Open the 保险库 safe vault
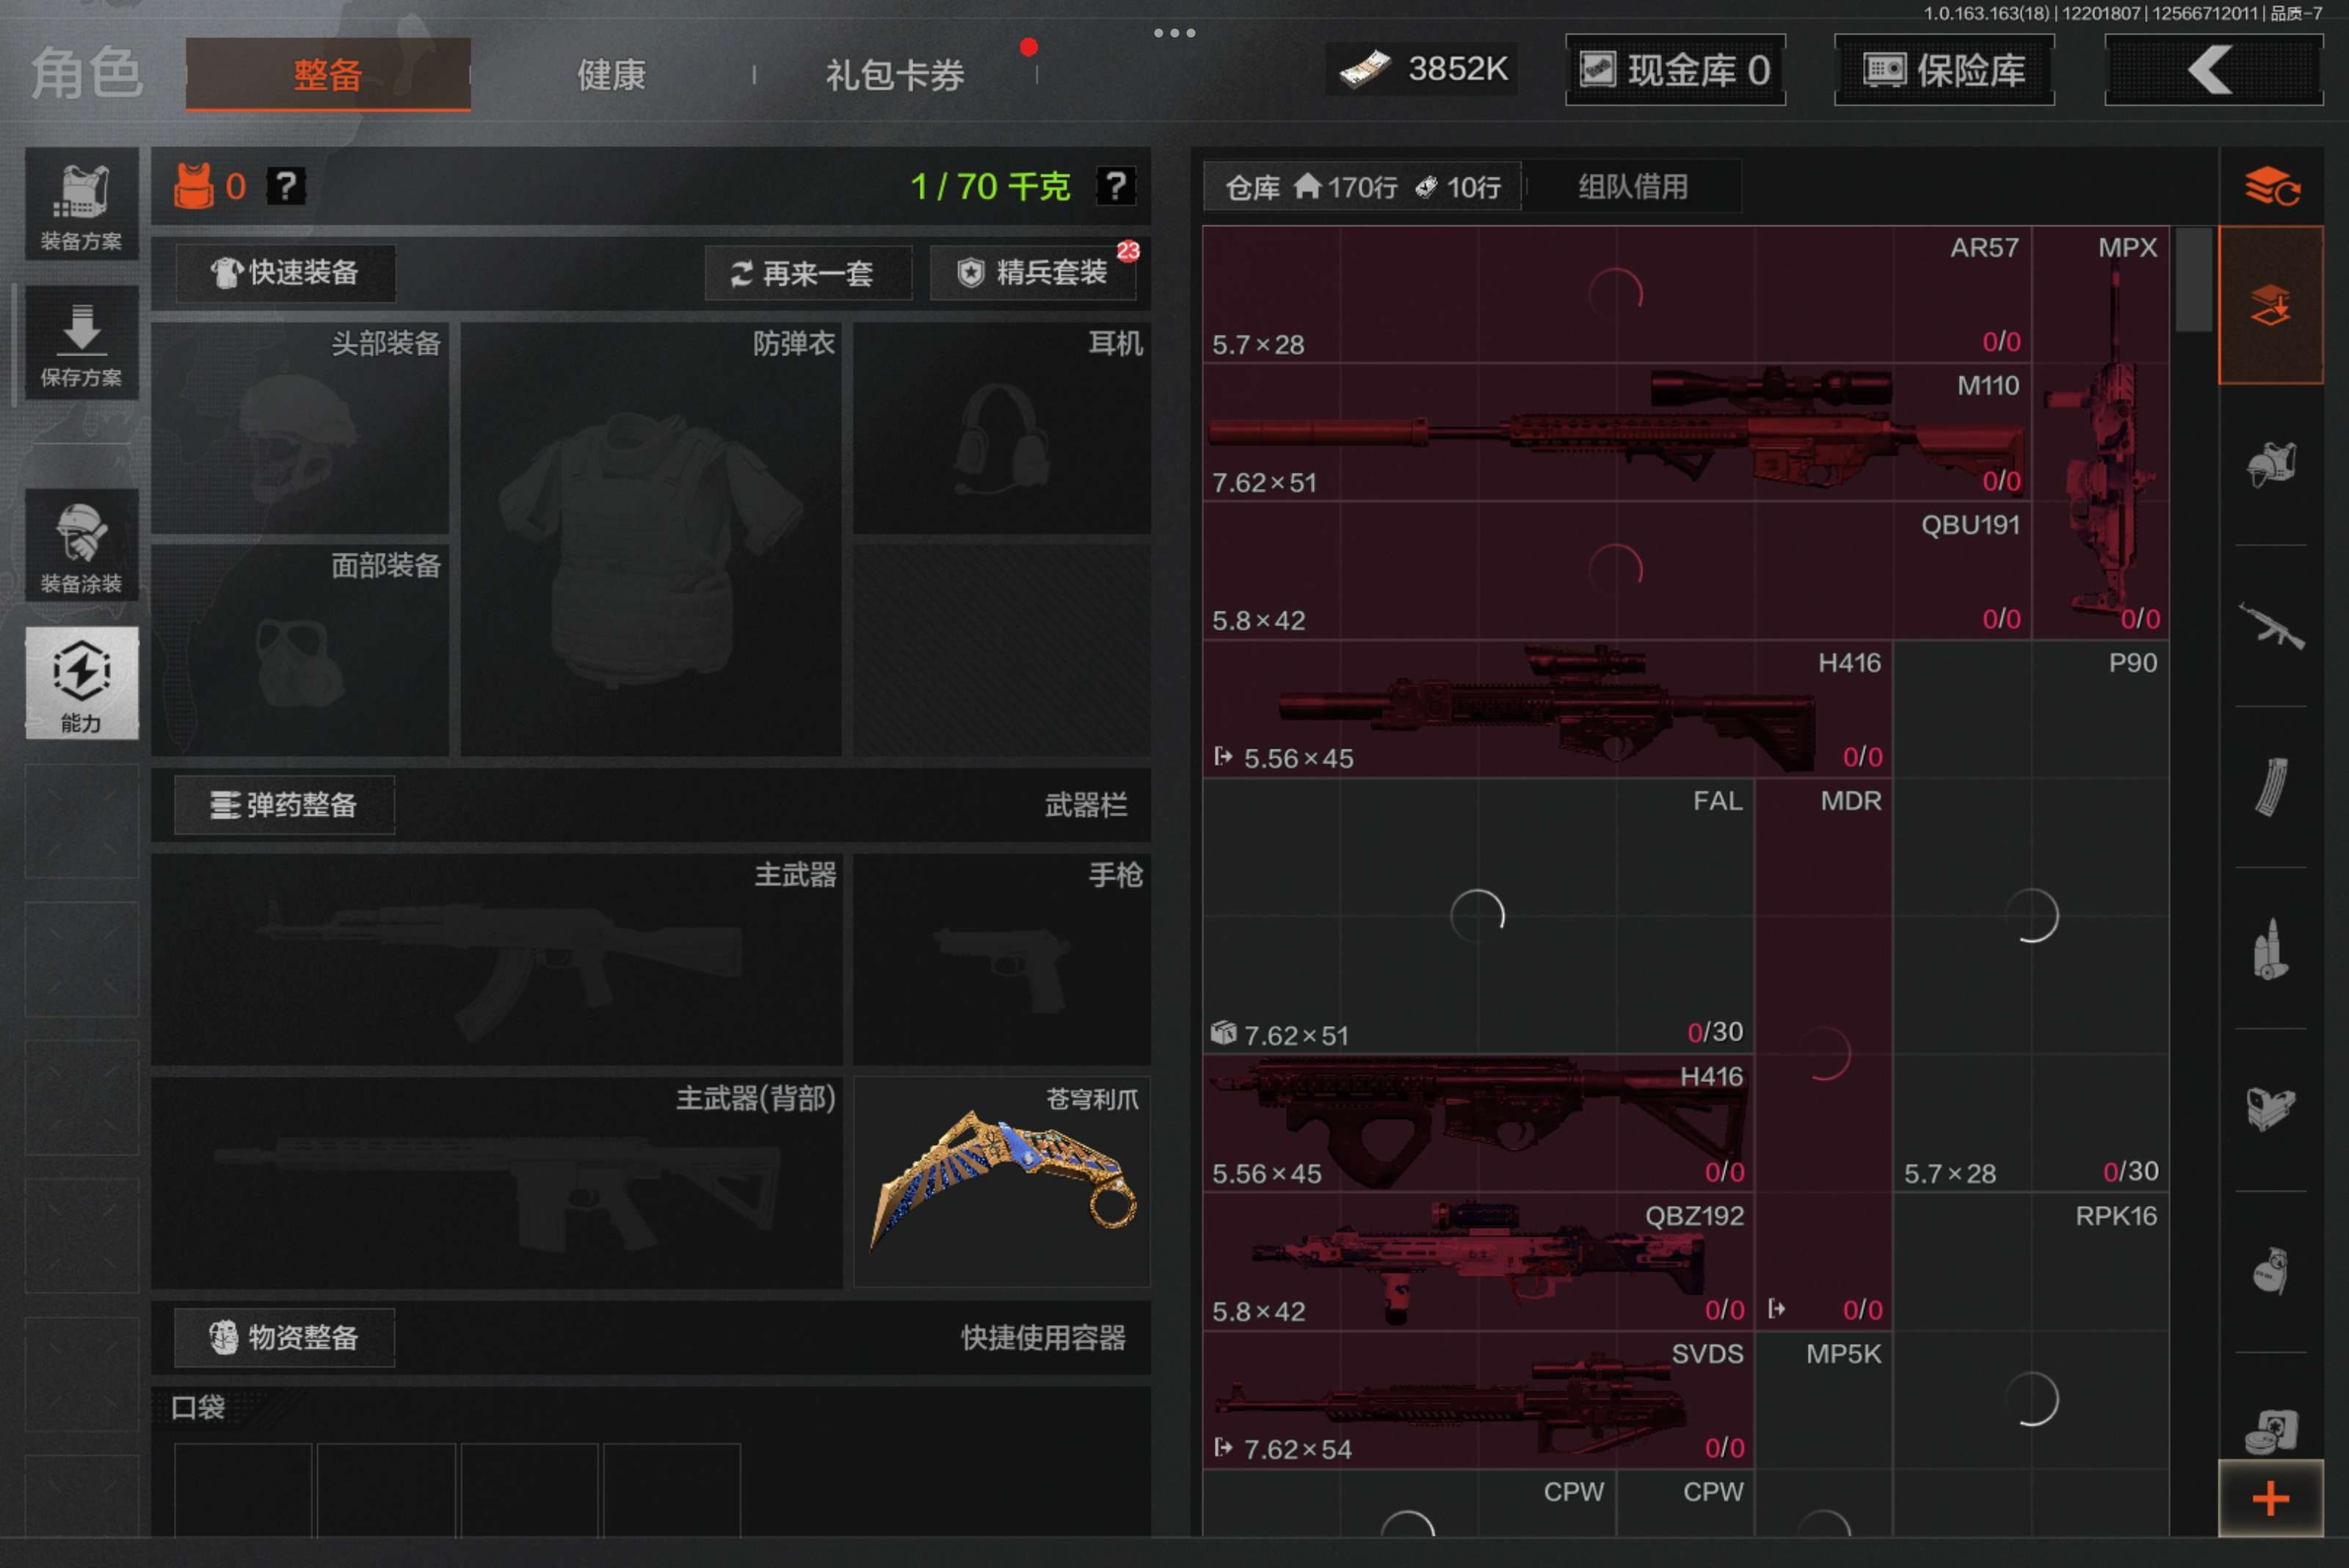Image resolution: width=2349 pixels, height=1568 pixels. [x=1944, y=70]
